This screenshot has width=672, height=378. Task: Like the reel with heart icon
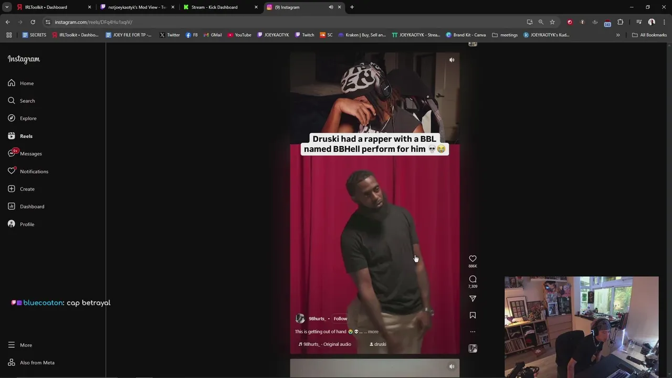(472, 258)
